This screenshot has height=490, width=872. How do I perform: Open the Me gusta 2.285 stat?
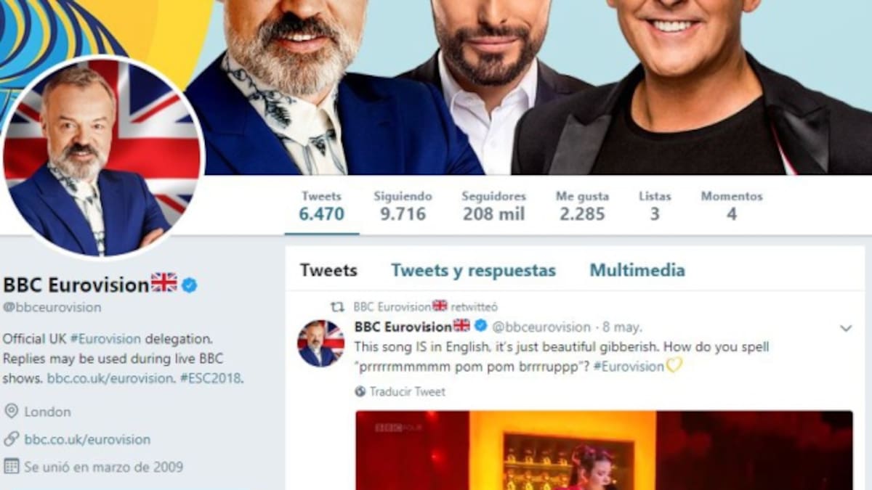click(x=582, y=206)
